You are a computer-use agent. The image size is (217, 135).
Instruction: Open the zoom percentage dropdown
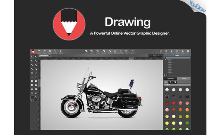click(159, 56)
